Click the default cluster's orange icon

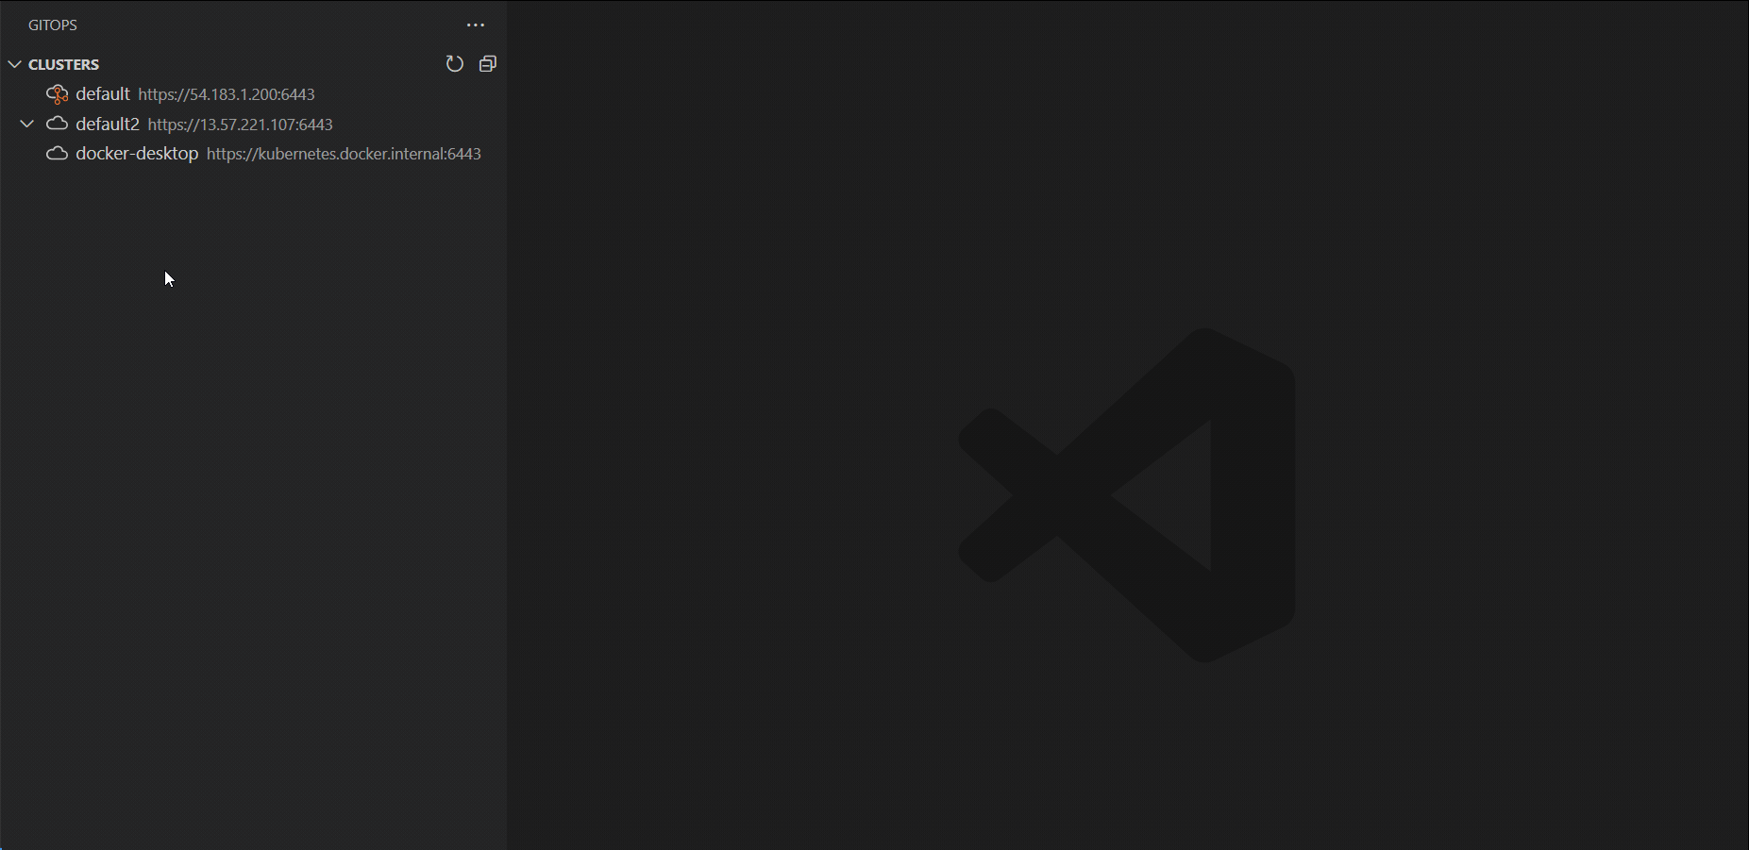[58, 94]
